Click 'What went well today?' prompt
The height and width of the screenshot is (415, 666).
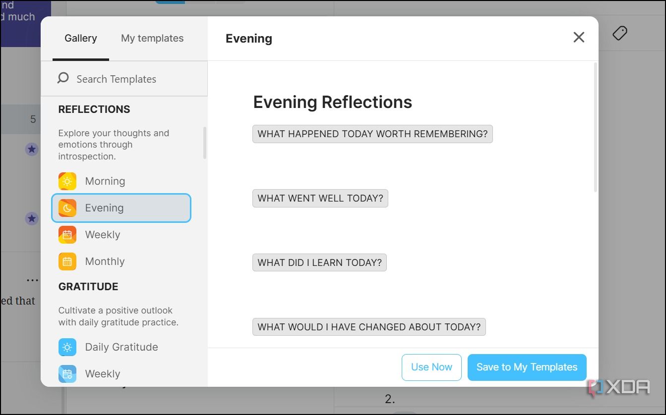[x=320, y=198]
